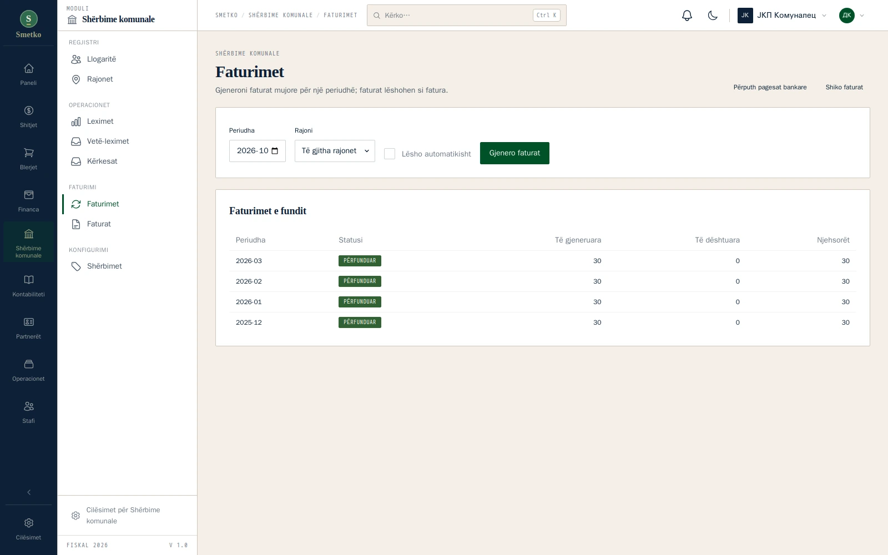Click the Të dështuara column header
This screenshot has width=888, height=555.
(x=717, y=240)
